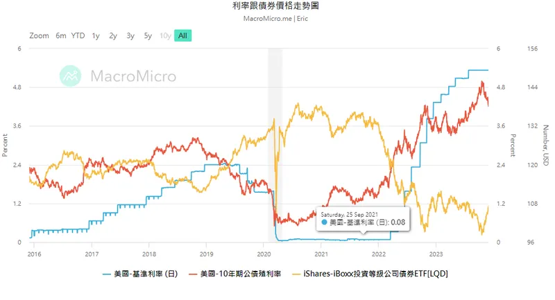Click the 2023 x-axis year label
Viewport: 555px width, 300px height.
[435, 254]
